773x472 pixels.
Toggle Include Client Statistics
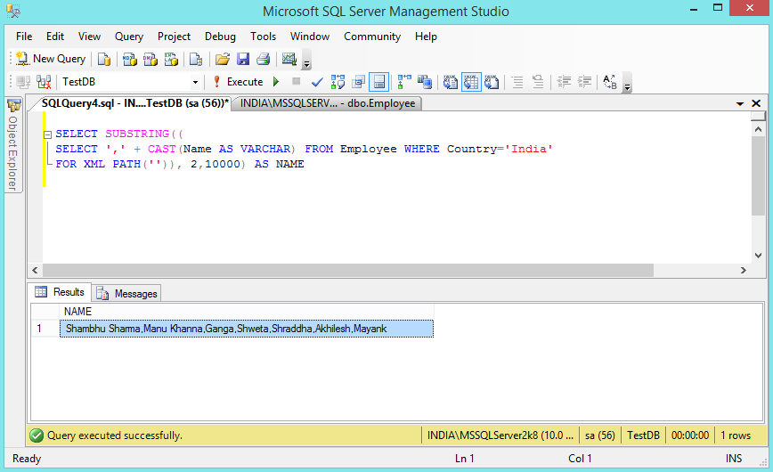tap(425, 82)
